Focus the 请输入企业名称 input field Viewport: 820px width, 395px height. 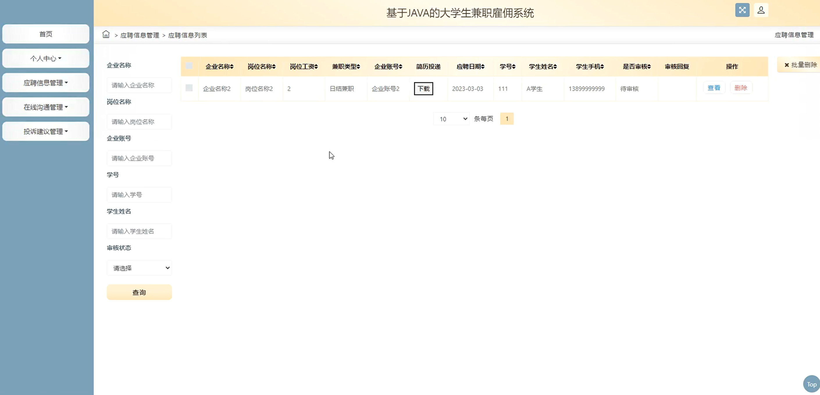139,85
